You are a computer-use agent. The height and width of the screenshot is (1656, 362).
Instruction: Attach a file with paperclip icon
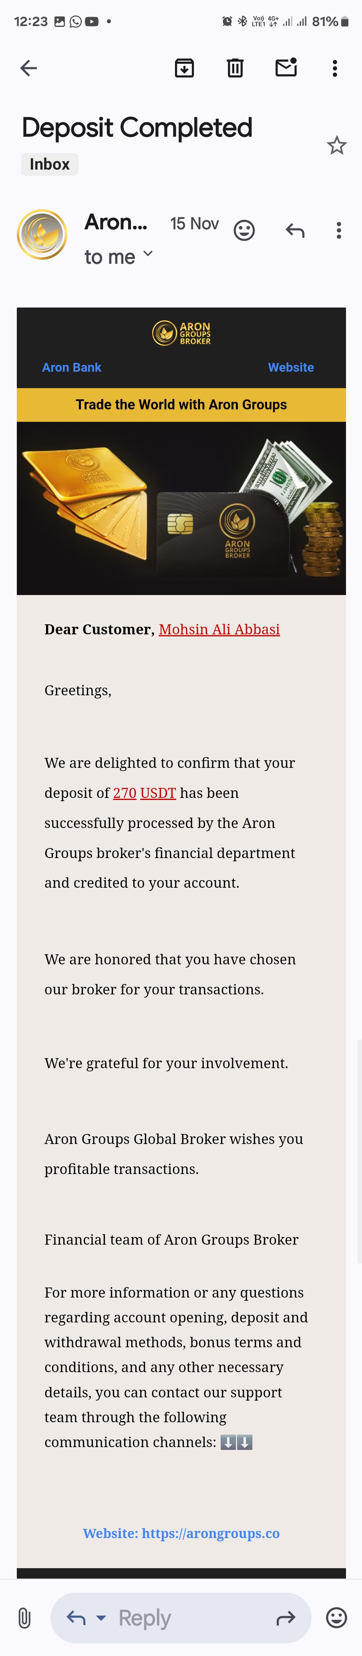24,1618
